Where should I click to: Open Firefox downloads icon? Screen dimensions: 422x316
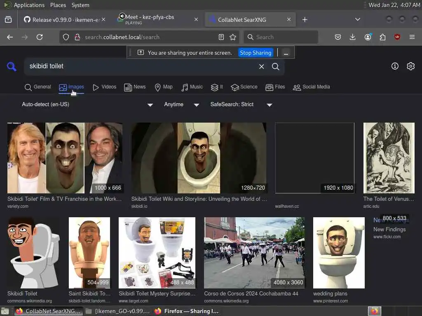pos(352,37)
